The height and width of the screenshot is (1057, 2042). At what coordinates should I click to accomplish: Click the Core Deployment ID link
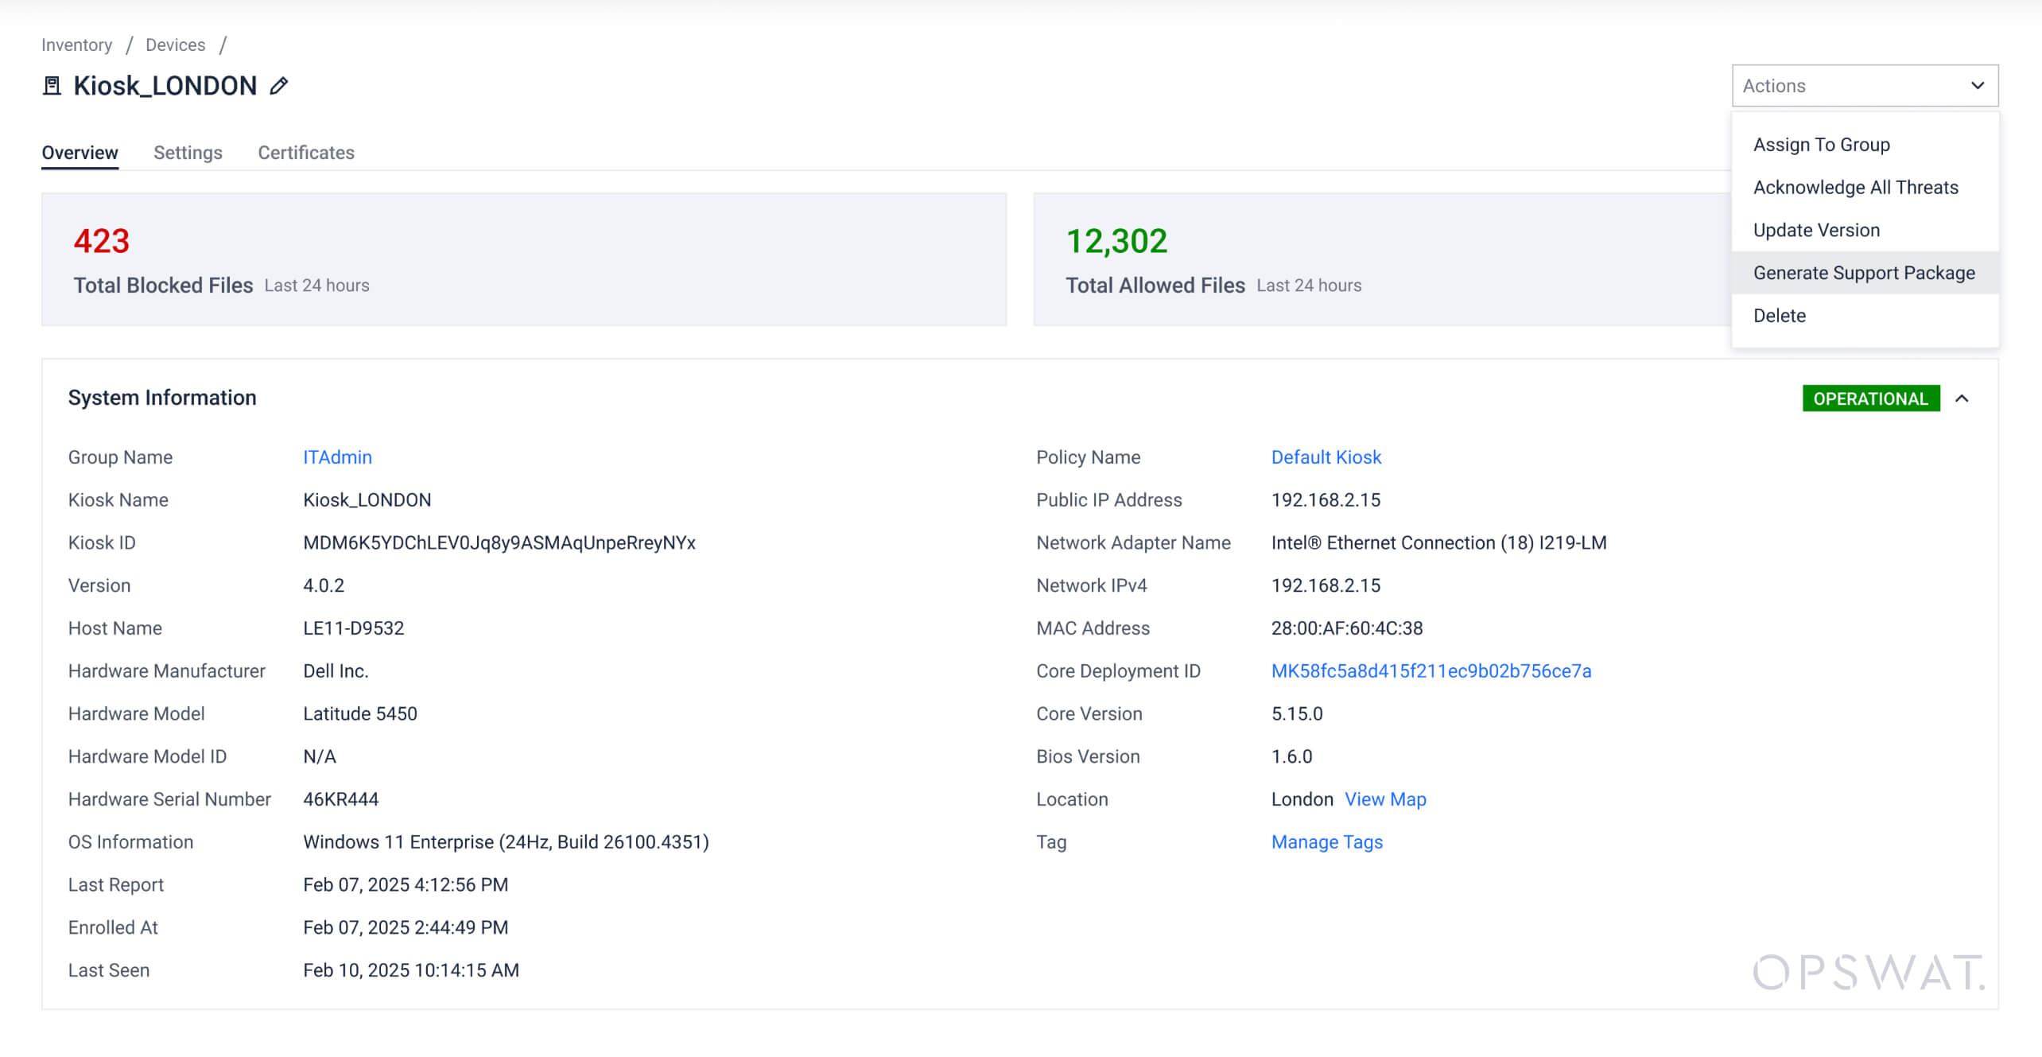pos(1431,671)
